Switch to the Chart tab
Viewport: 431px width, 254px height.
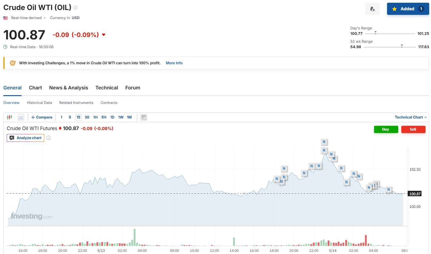point(35,88)
